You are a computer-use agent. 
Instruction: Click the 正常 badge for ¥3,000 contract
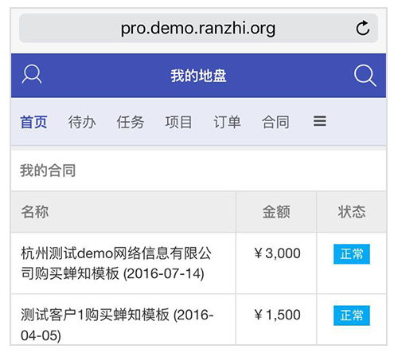point(352,254)
